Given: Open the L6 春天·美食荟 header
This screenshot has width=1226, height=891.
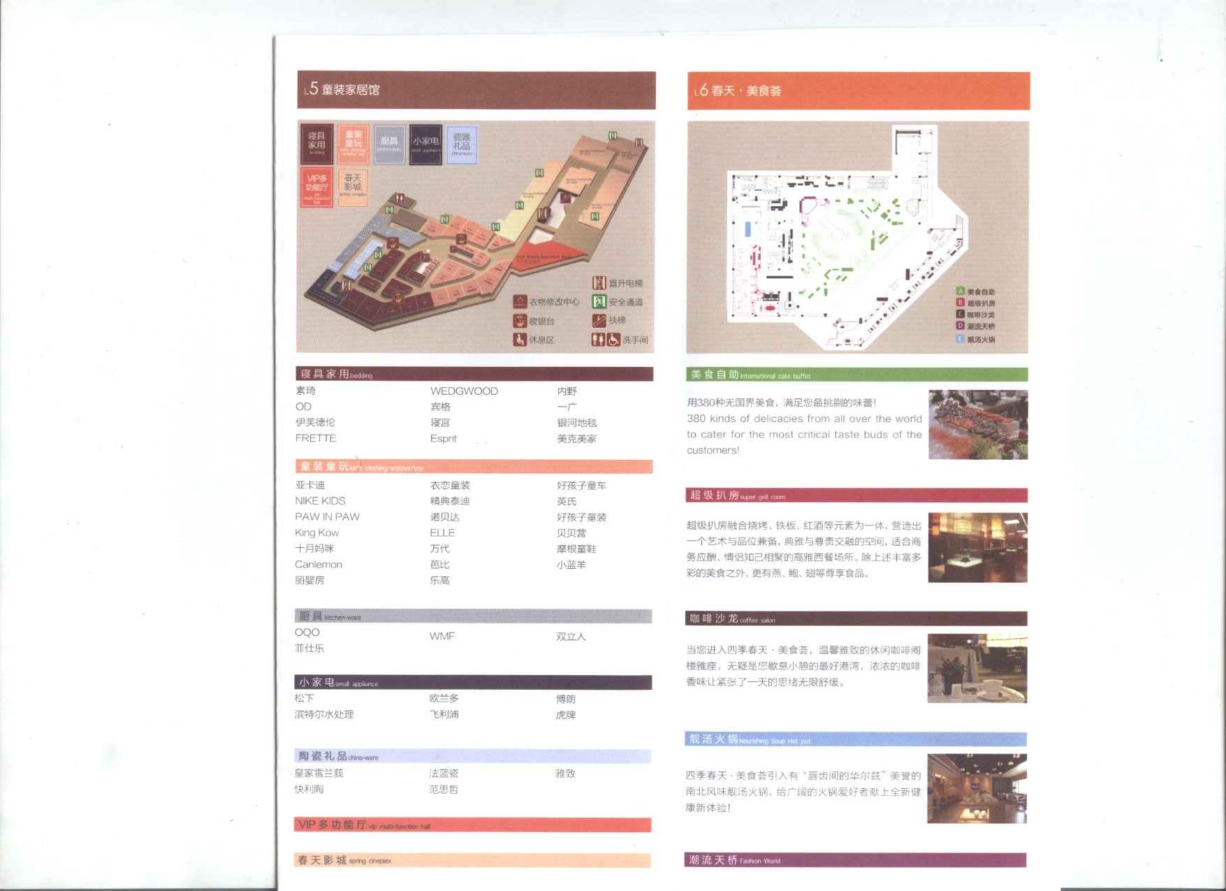Looking at the screenshot, I should tap(858, 91).
